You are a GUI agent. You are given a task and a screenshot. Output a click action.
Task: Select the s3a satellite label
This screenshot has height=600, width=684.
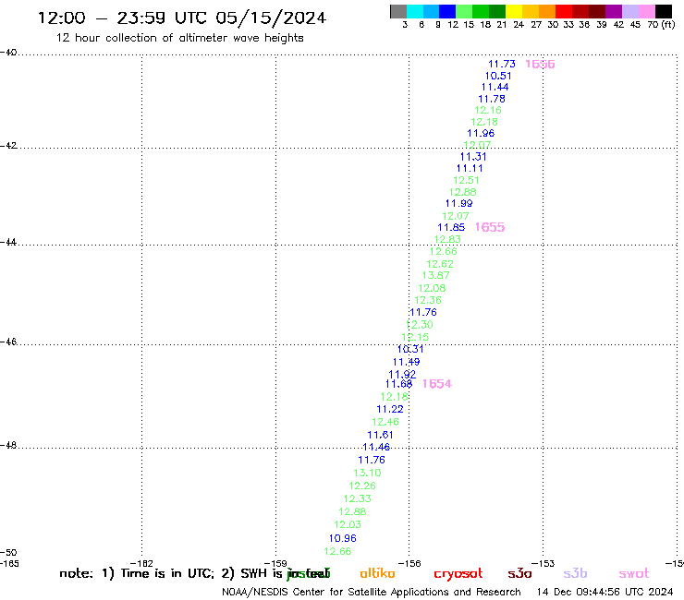[x=519, y=574]
